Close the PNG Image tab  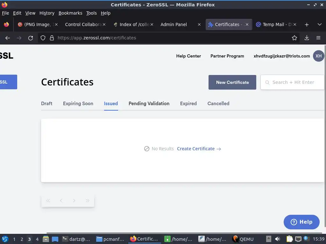[56, 24]
